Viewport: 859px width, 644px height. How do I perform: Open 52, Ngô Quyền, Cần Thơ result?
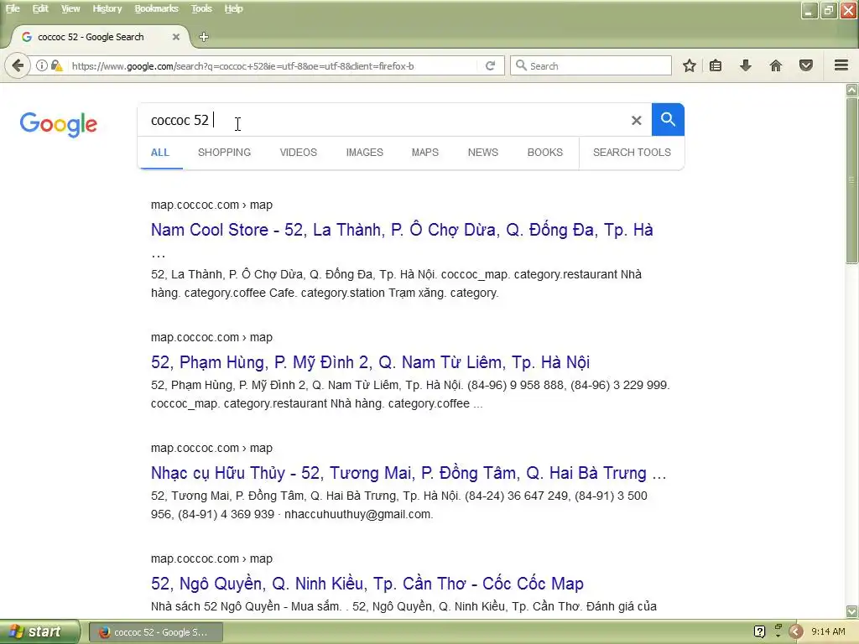click(367, 584)
